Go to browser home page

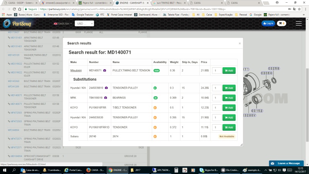point(20,9)
